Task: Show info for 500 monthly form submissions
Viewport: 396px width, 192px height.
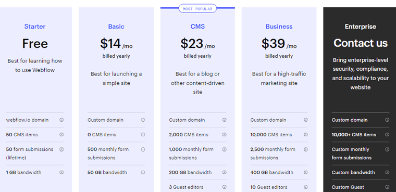Action: coord(143,149)
